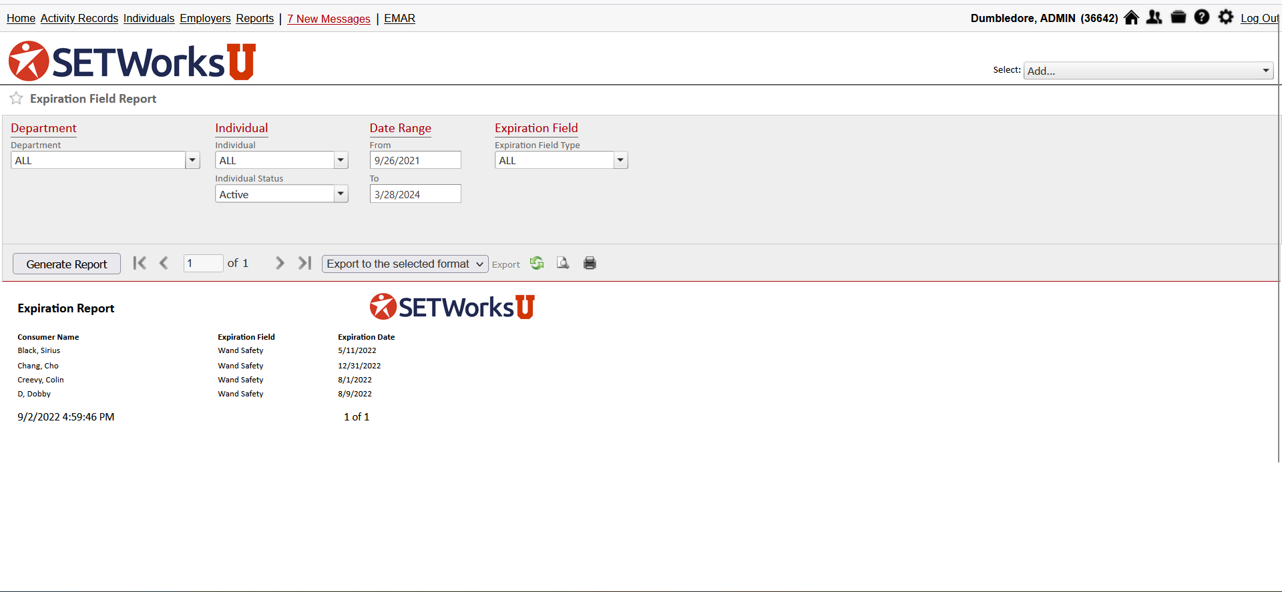Open the Employers menu
This screenshot has height=592, width=1282.
(x=205, y=19)
